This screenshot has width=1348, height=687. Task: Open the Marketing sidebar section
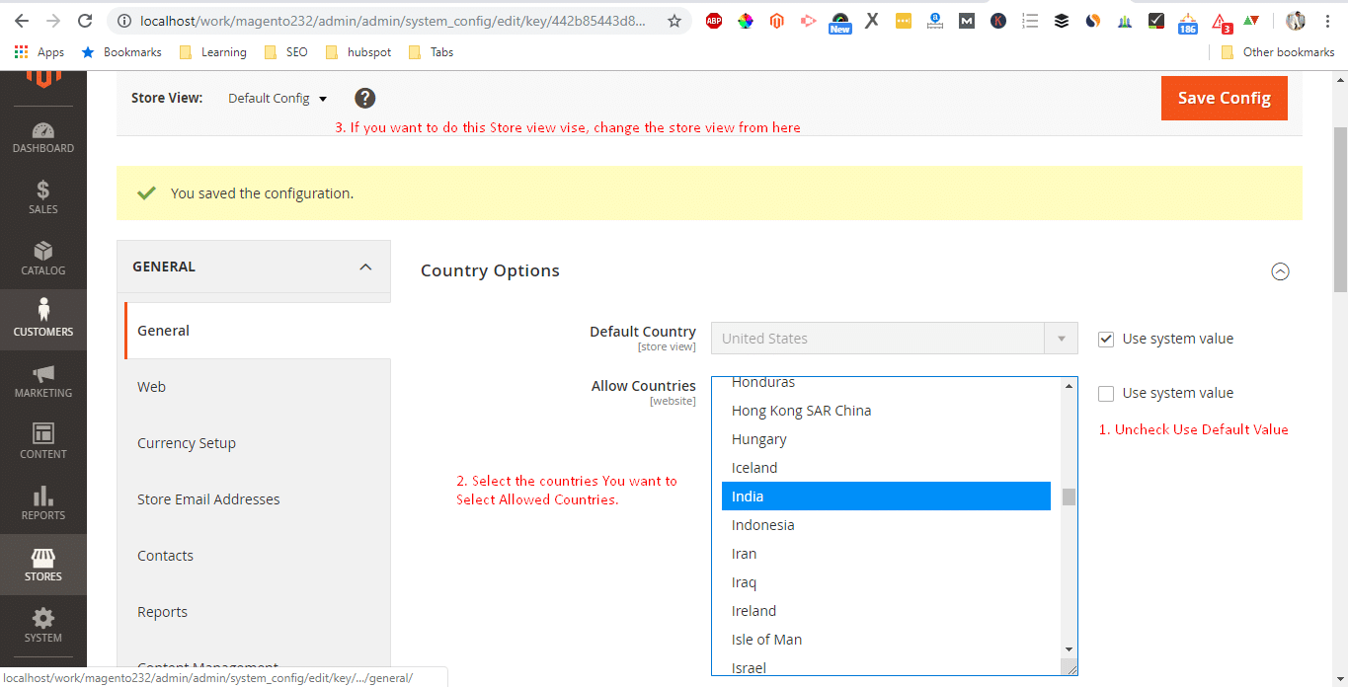tap(42, 381)
